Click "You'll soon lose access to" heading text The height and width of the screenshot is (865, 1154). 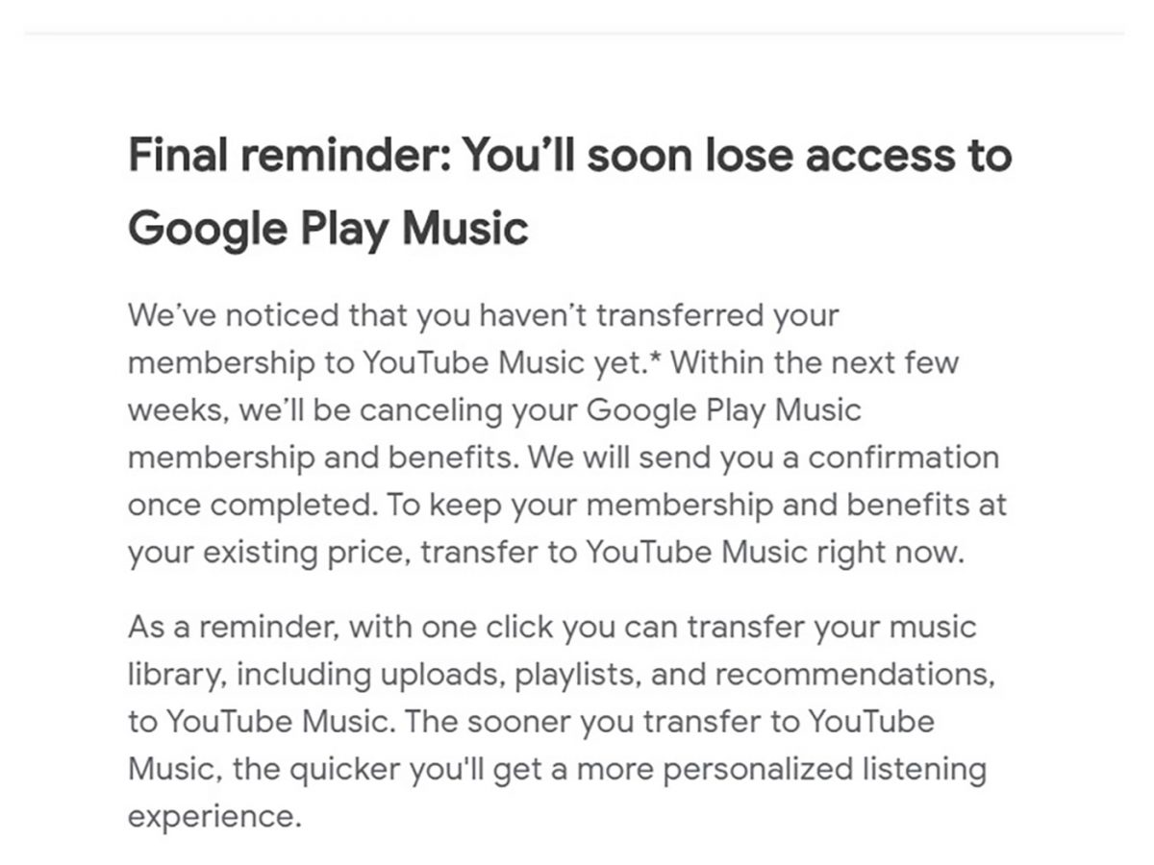737,156
